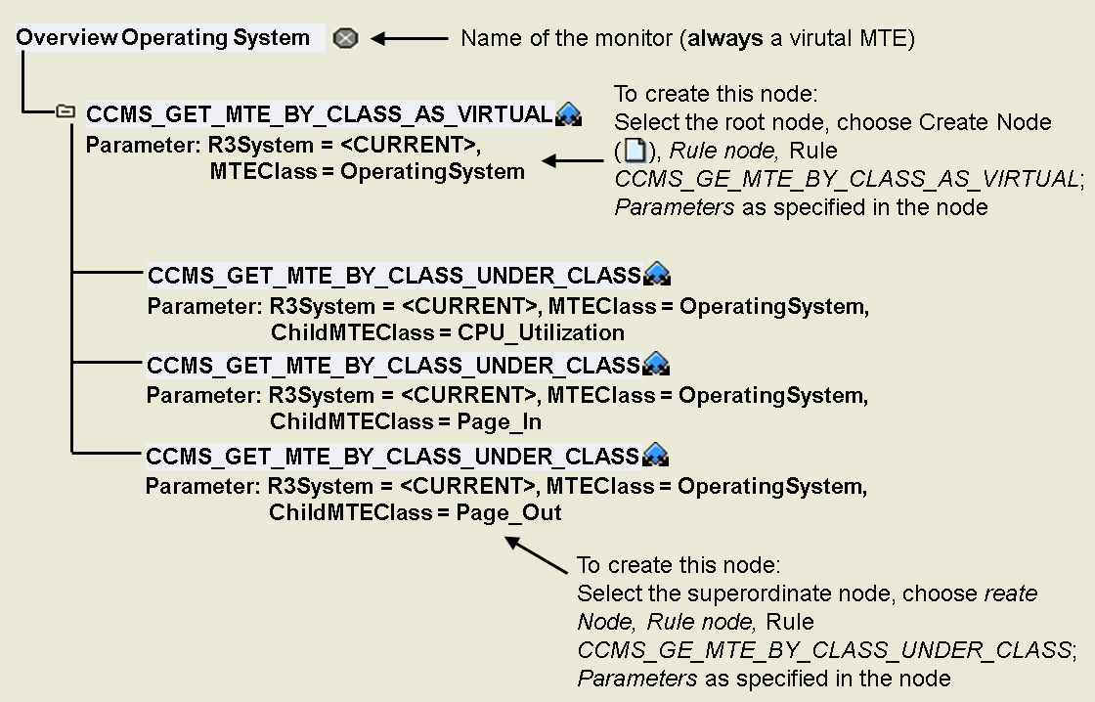The width and height of the screenshot is (1095, 702).
Task: Click the italic CCMS_GE_MTE_BY_CLASS_AS_VIRTUAL rule name
Action: [x=845, y=180]
